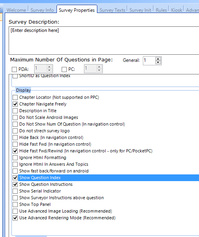This screenshot has height=237, width=199.
Task: Click the PDA spinner up arrow
Action: click(49, 67)
